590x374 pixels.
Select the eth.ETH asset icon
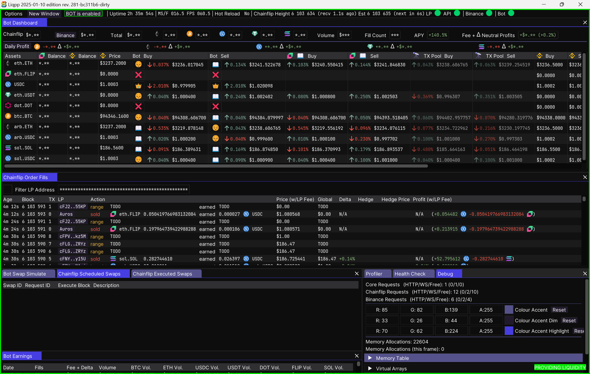pos(8,63)
